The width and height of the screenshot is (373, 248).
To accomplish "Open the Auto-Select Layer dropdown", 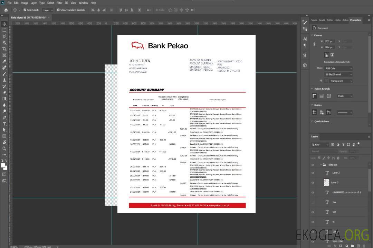I will tap(48, 10).
